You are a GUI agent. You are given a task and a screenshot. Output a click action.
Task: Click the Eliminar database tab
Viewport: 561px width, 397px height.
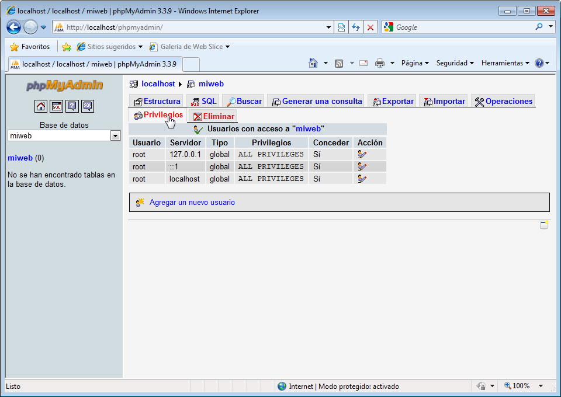(213, 117)
